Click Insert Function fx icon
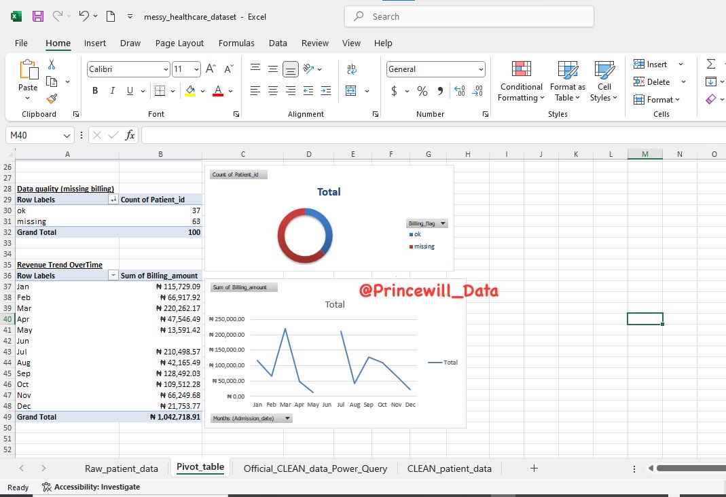The image size is (726, 497). [x=130, y=135]
